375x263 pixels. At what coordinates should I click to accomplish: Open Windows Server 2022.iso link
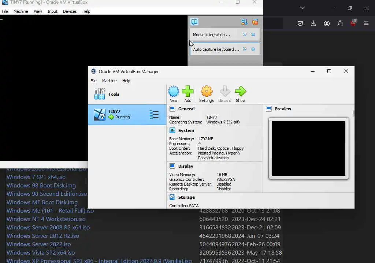[x=39, y=244]
